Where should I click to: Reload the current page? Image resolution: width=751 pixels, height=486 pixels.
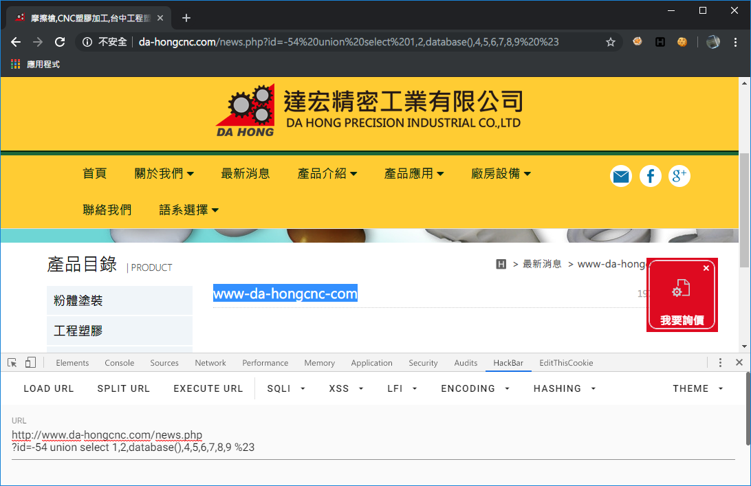pyautogui.click(x=60, y=42)
